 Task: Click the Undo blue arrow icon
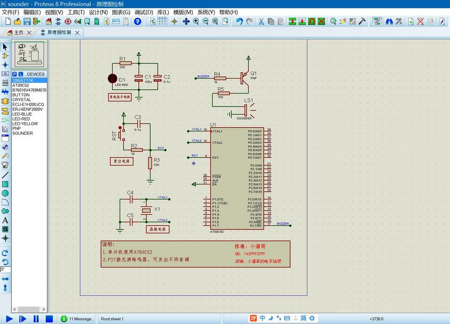point(240,21)
